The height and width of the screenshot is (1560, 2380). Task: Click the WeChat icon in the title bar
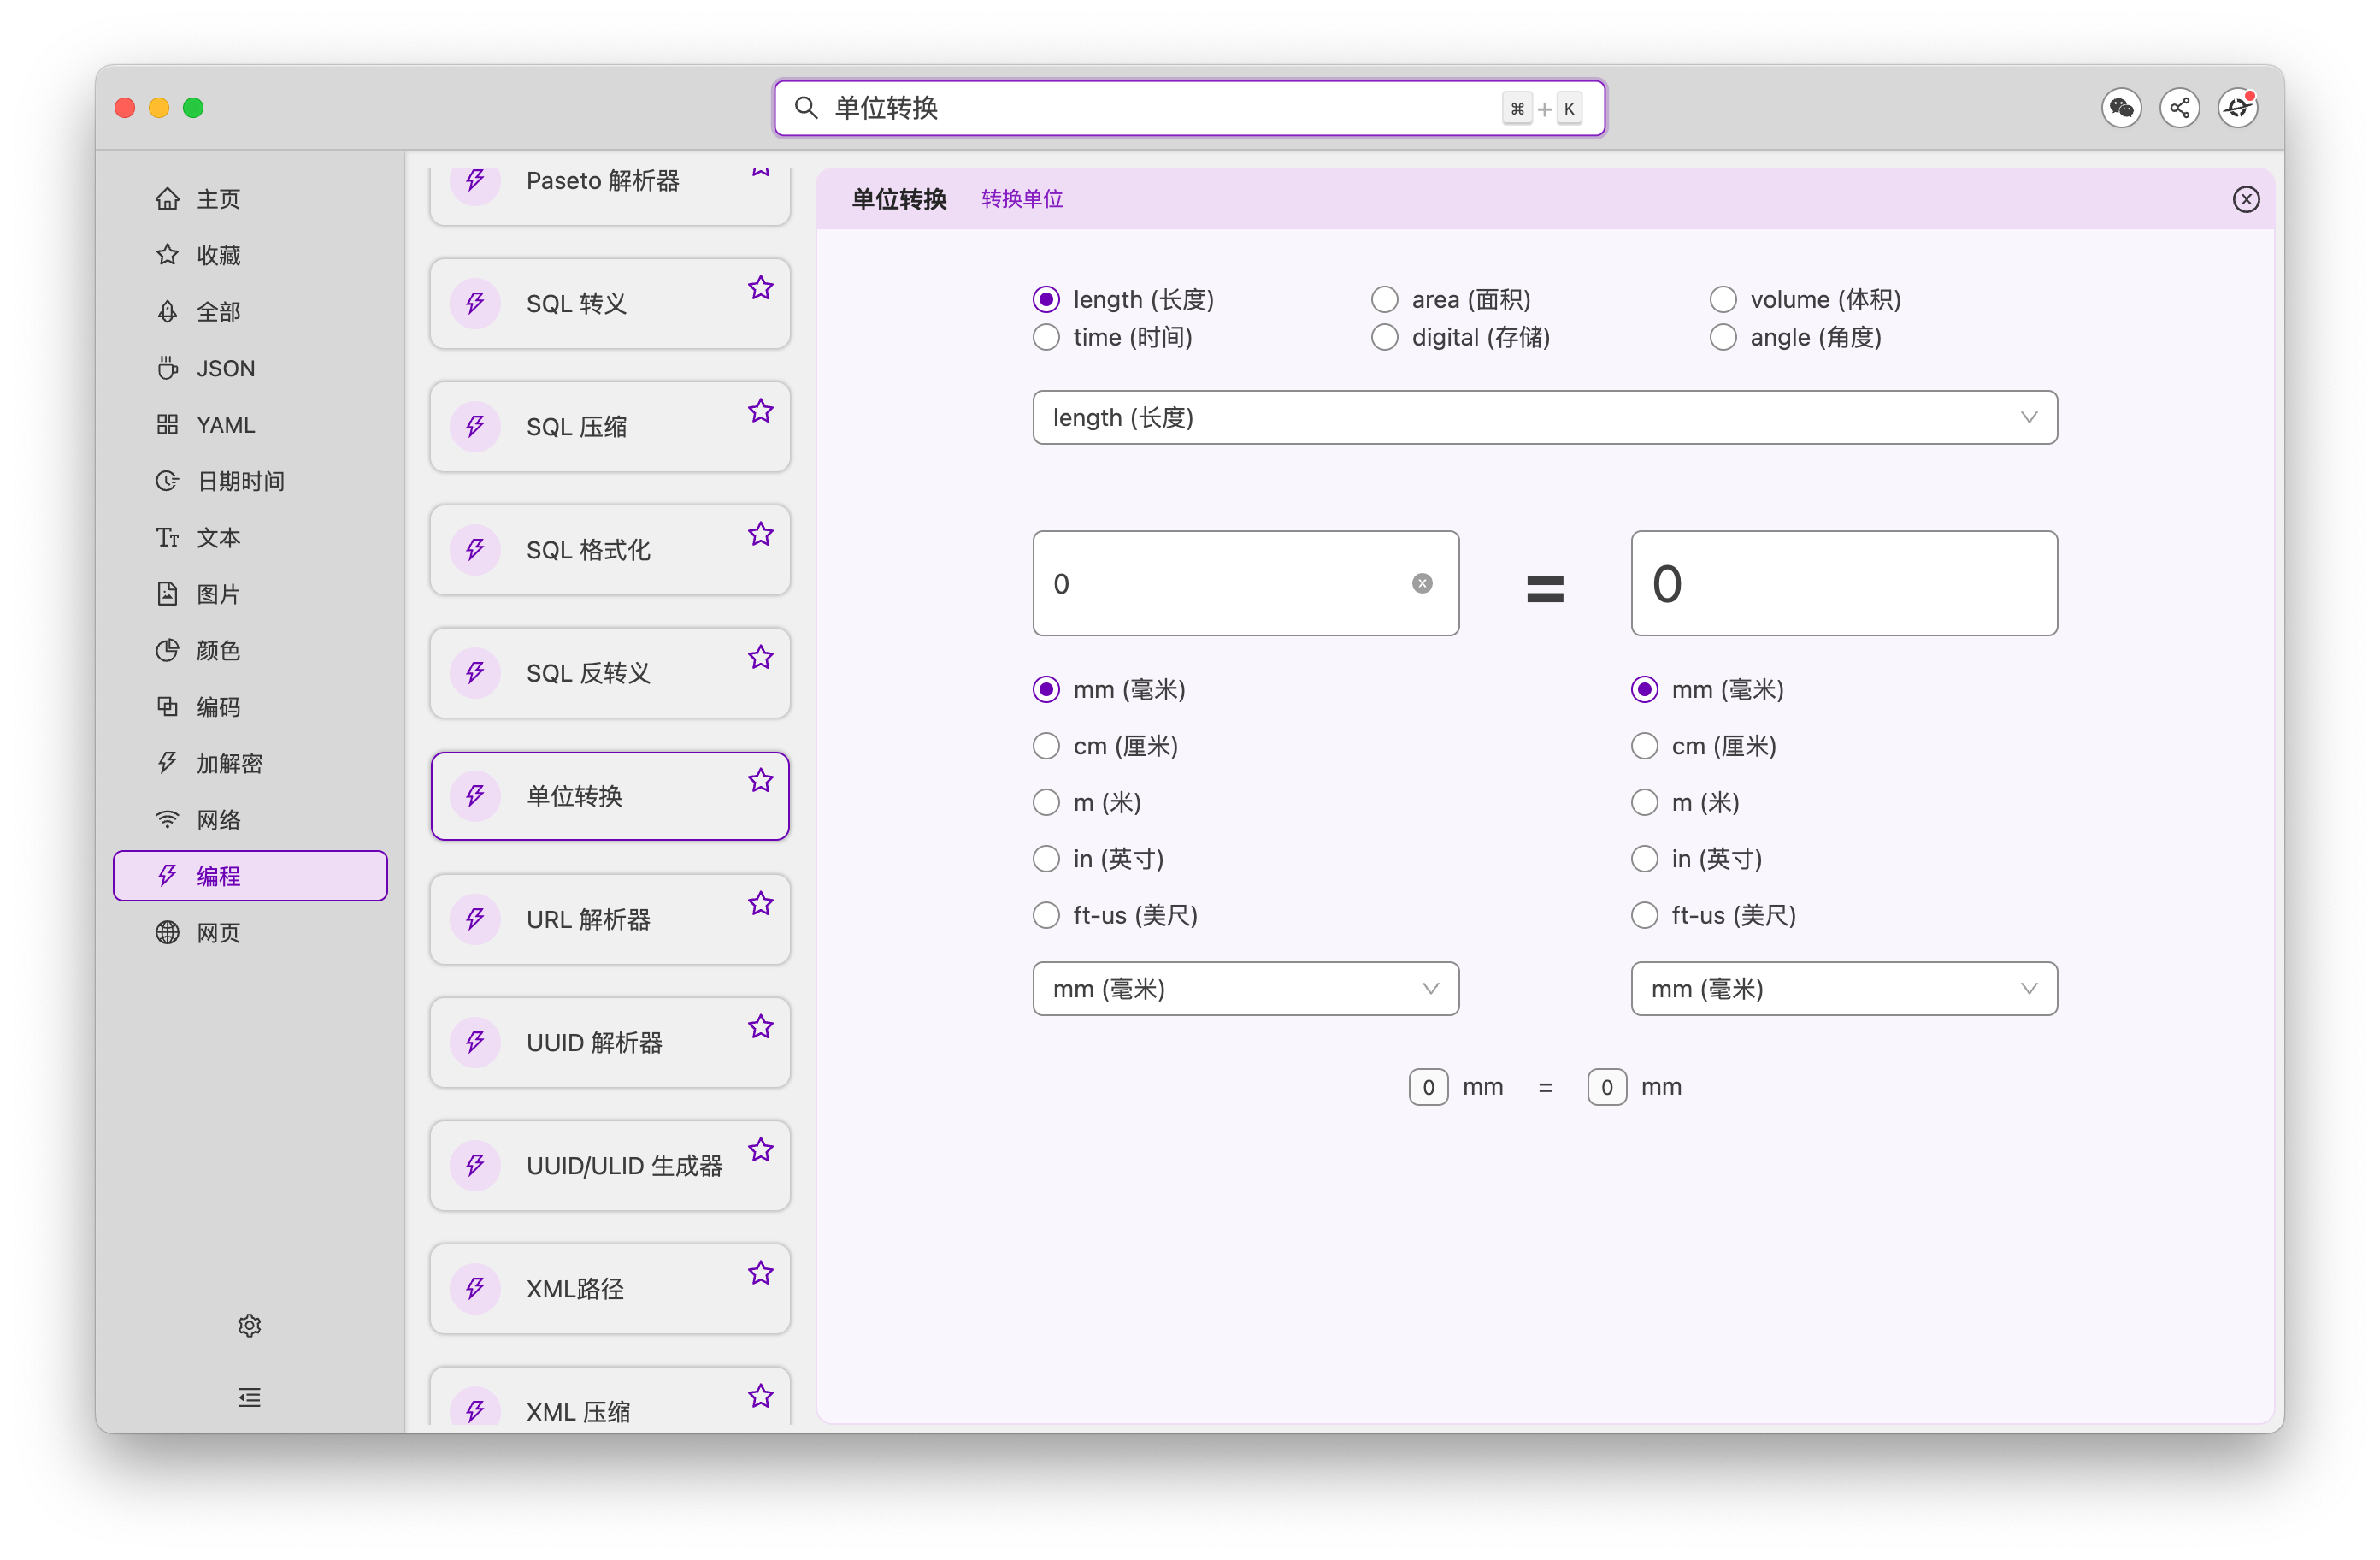(2120, 108)
